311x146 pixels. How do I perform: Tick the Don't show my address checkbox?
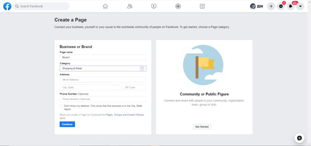[x=61, y=106]
